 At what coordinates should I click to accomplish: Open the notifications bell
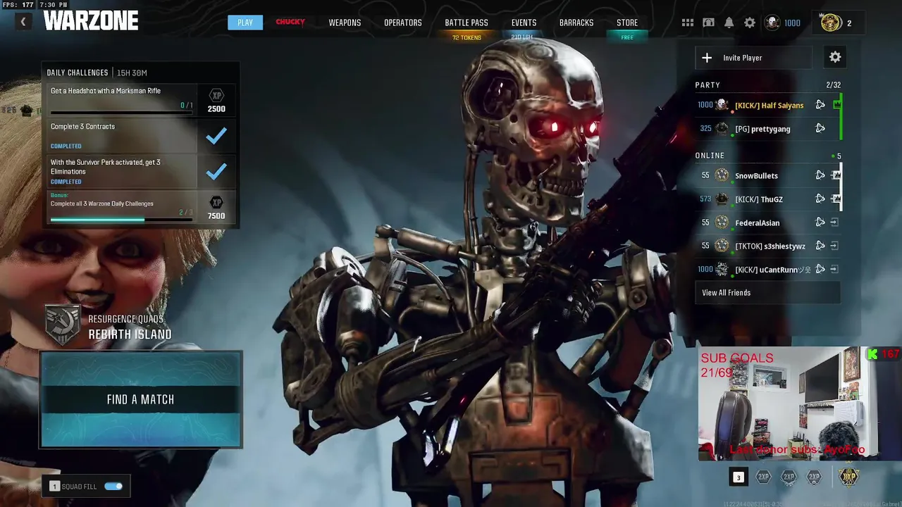coord(729,23)
